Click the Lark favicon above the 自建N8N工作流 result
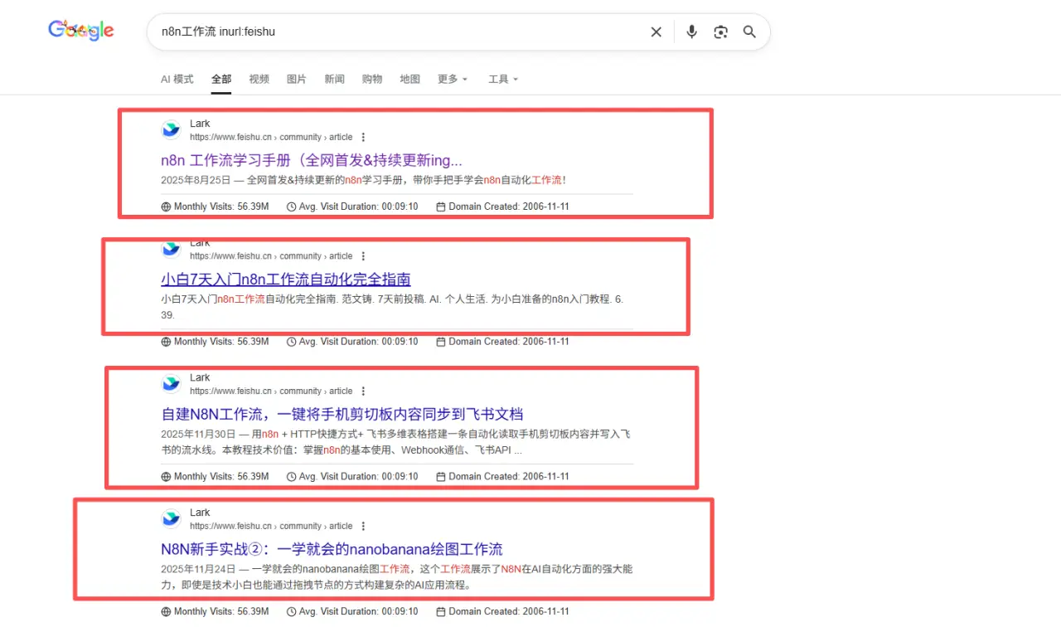Screen dimensions: 1061x627 172,383
